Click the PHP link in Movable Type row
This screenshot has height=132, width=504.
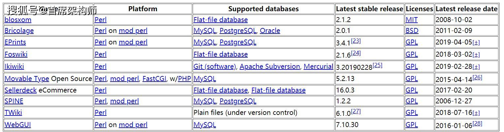click(x=184, y=79)
